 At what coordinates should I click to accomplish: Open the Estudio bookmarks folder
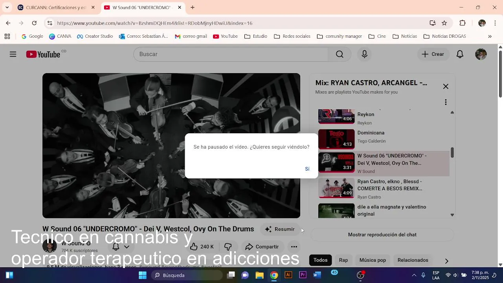pos(255,37)
